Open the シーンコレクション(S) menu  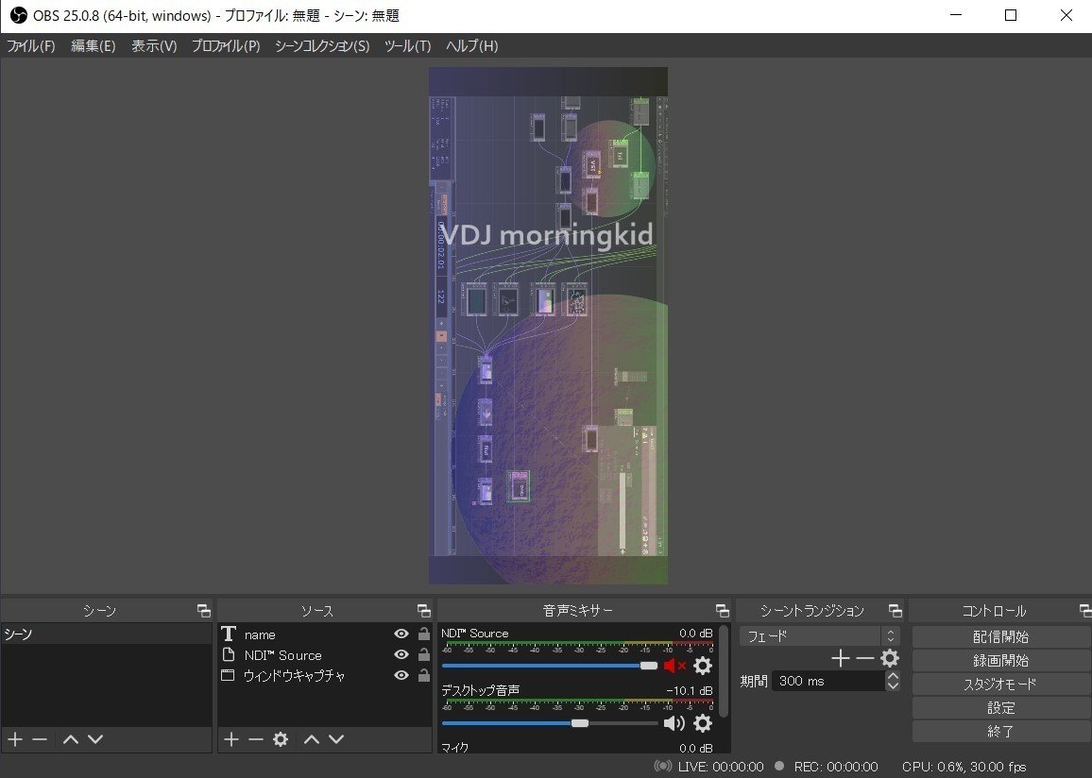[x=322, y=46]
